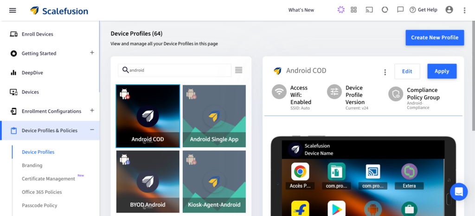Screen dimensions: 475x216
Task: Click Current: v24 version text
Action: point(357,108)
